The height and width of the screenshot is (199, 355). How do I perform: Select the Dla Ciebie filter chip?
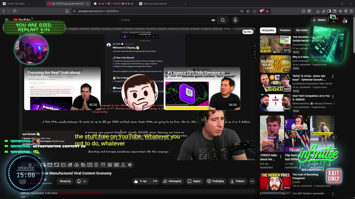302,30
